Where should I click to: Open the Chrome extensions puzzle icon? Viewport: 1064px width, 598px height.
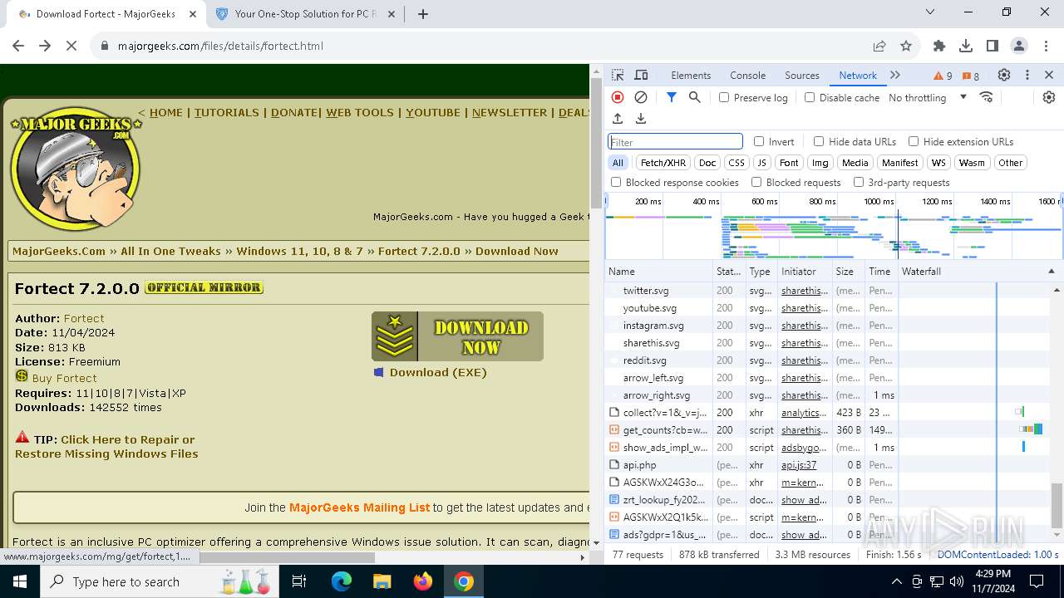click(x=939, y=46)
